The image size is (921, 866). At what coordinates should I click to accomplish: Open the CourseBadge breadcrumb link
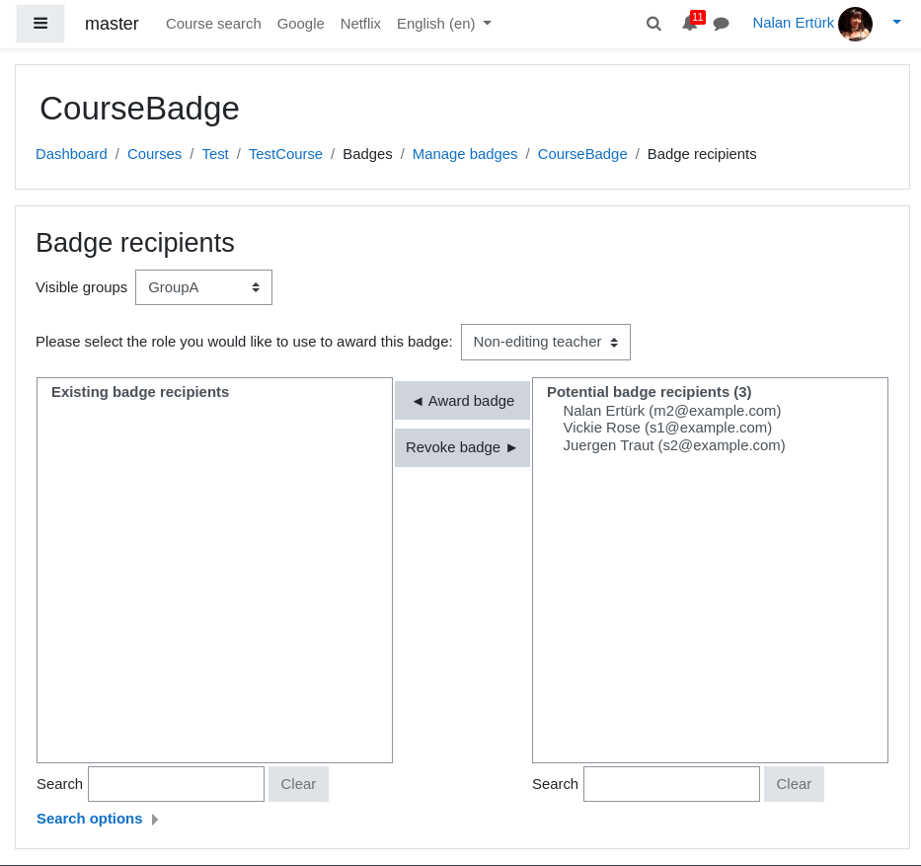coord(582,154)
